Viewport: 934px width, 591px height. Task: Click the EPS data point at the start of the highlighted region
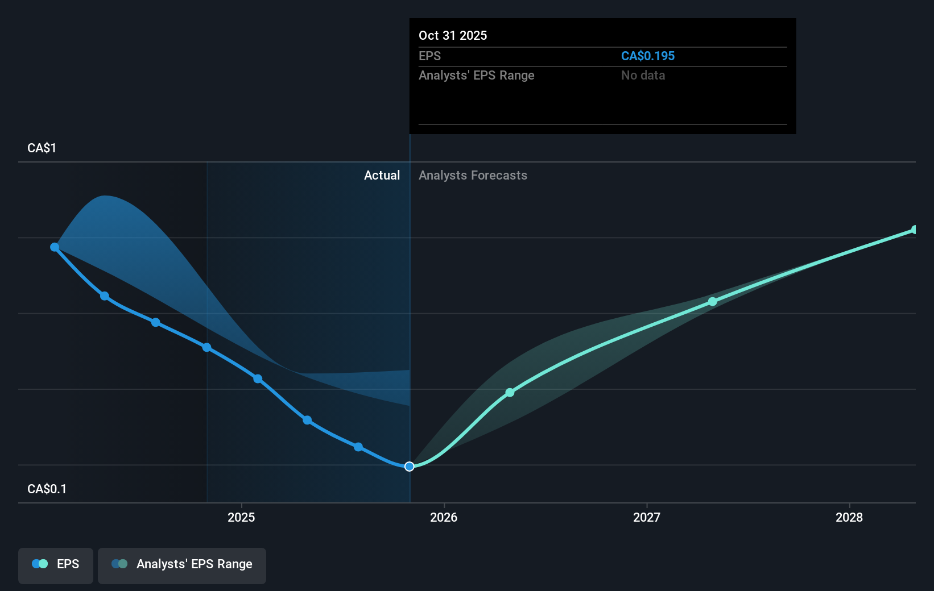coord(207,347)
